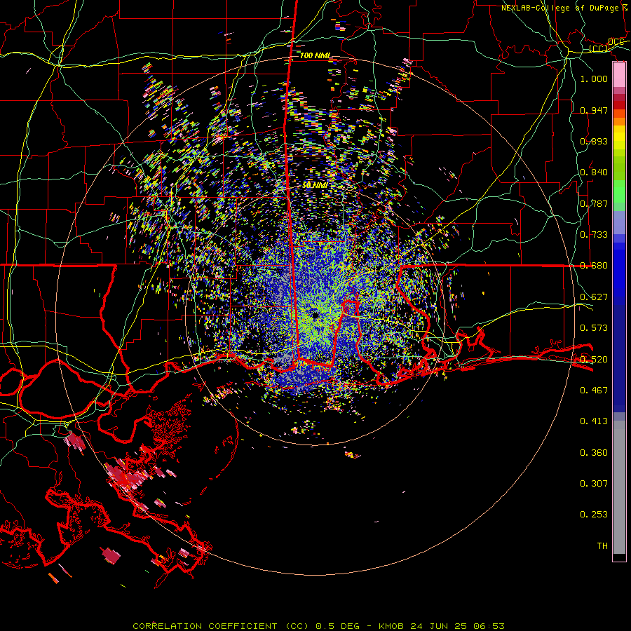
Task: Click the 0.467 scale value
Action: point(594,390)
